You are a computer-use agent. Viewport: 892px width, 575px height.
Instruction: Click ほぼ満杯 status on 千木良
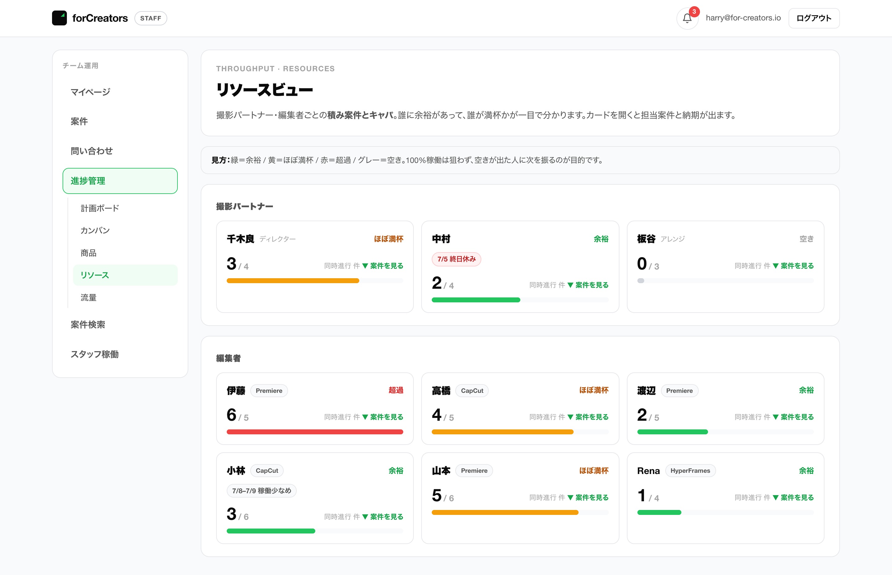(388, 239)
